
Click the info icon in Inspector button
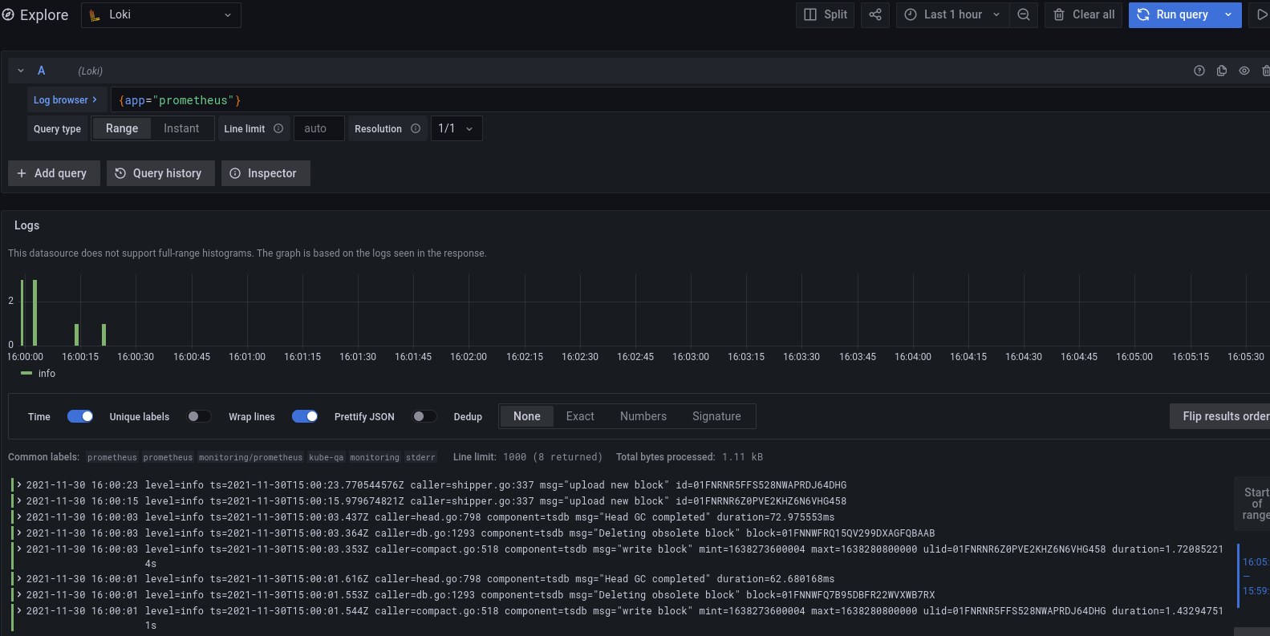(x=235, y=173)
